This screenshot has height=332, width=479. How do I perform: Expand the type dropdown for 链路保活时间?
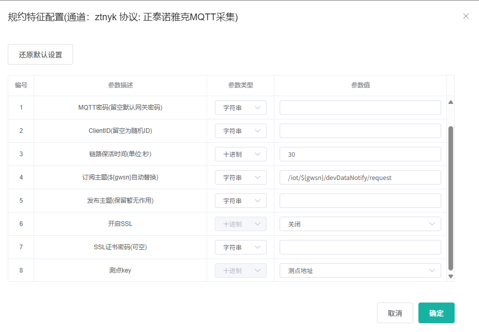[x=241, y=154]
